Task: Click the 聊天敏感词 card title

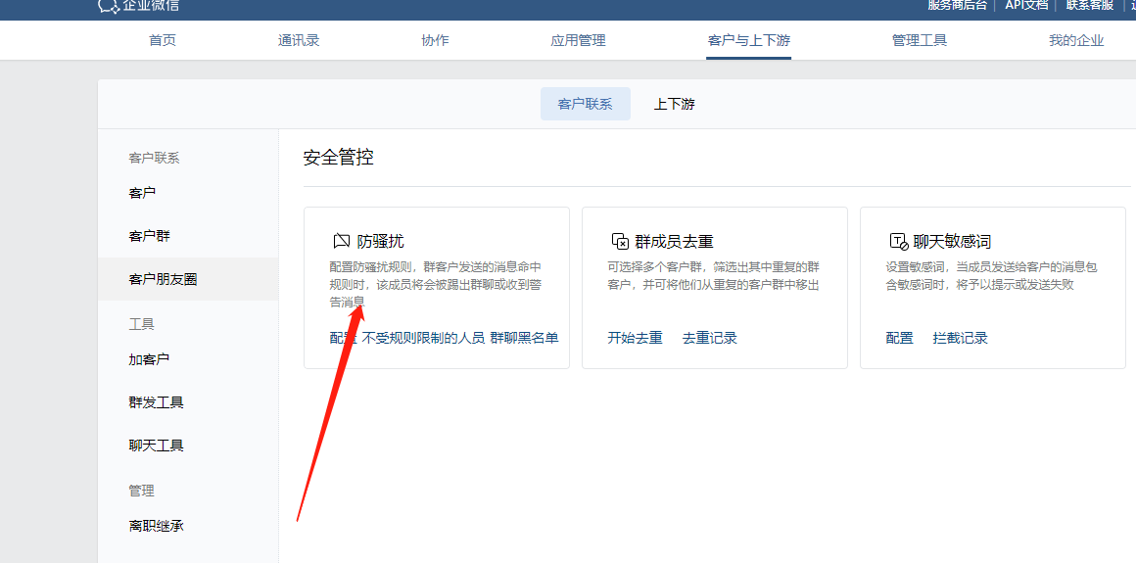Action: [x=953, y=241]
